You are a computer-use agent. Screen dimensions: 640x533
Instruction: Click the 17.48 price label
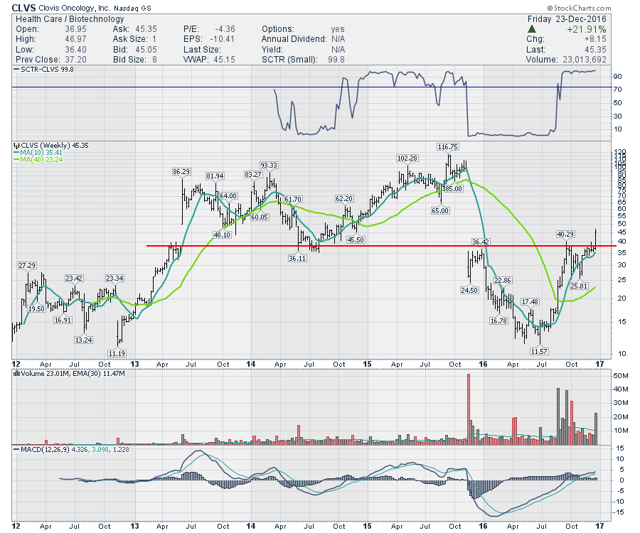(530, 302)
